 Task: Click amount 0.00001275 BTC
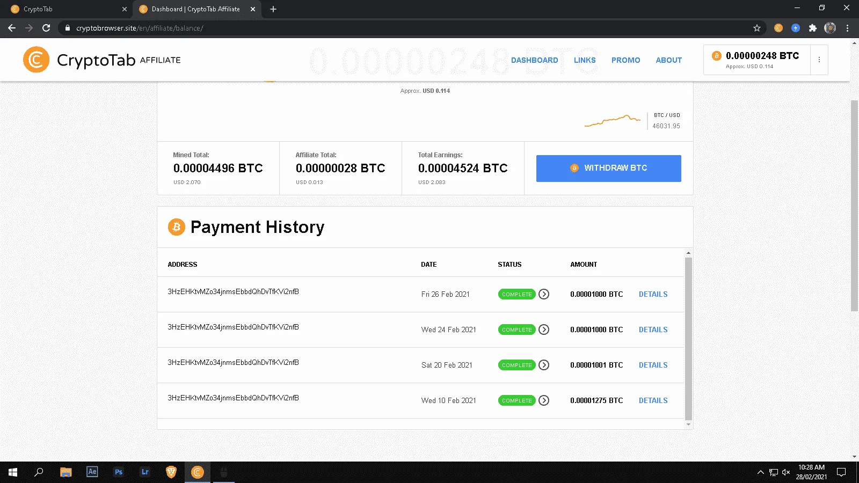[x=596, y=400]
